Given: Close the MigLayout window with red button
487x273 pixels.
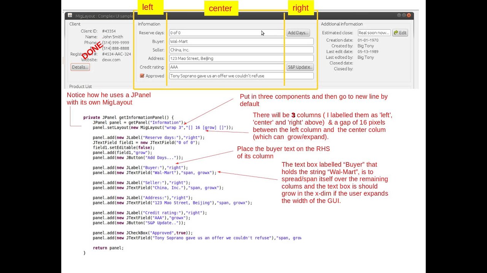Looking at the screenshot, I should (409, 16).
